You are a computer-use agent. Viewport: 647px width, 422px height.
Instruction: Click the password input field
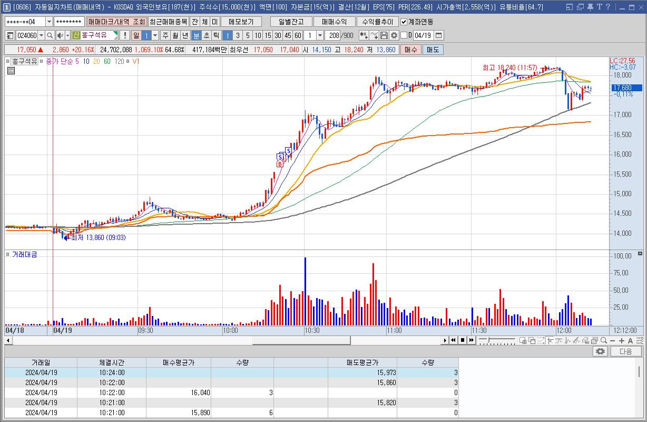(x=69, y=22)
